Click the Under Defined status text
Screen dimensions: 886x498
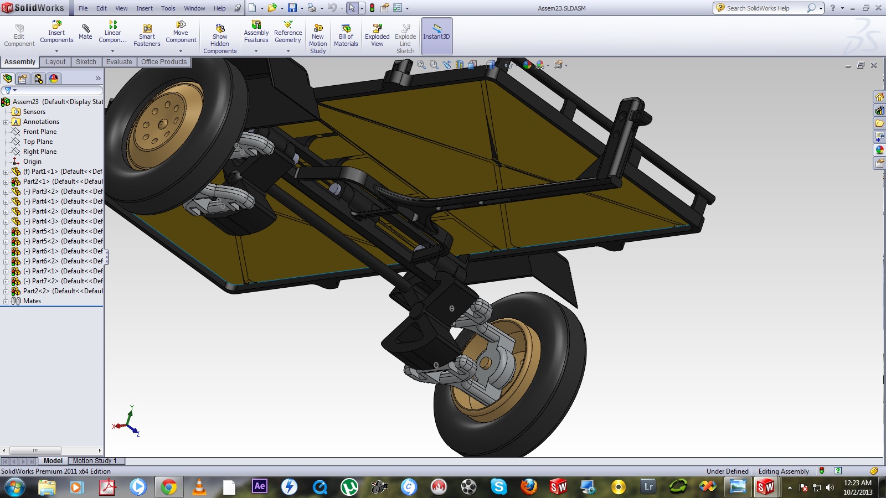click(728, 471)
